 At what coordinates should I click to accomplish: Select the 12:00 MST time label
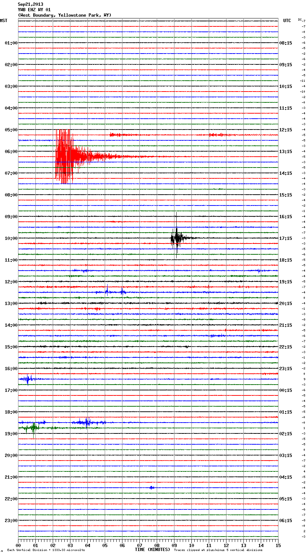pos(11,282)
